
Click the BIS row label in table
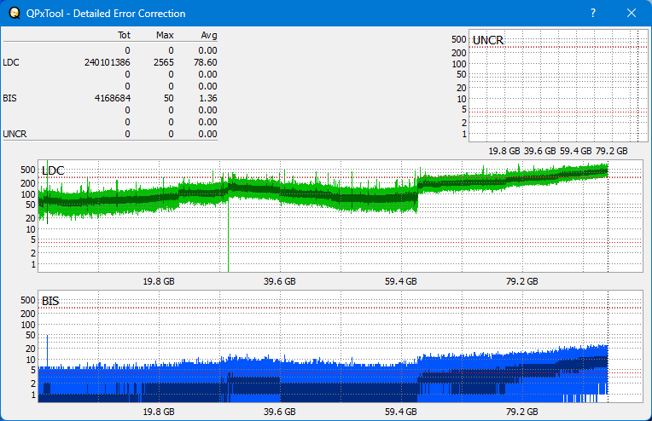click(9, 98)
